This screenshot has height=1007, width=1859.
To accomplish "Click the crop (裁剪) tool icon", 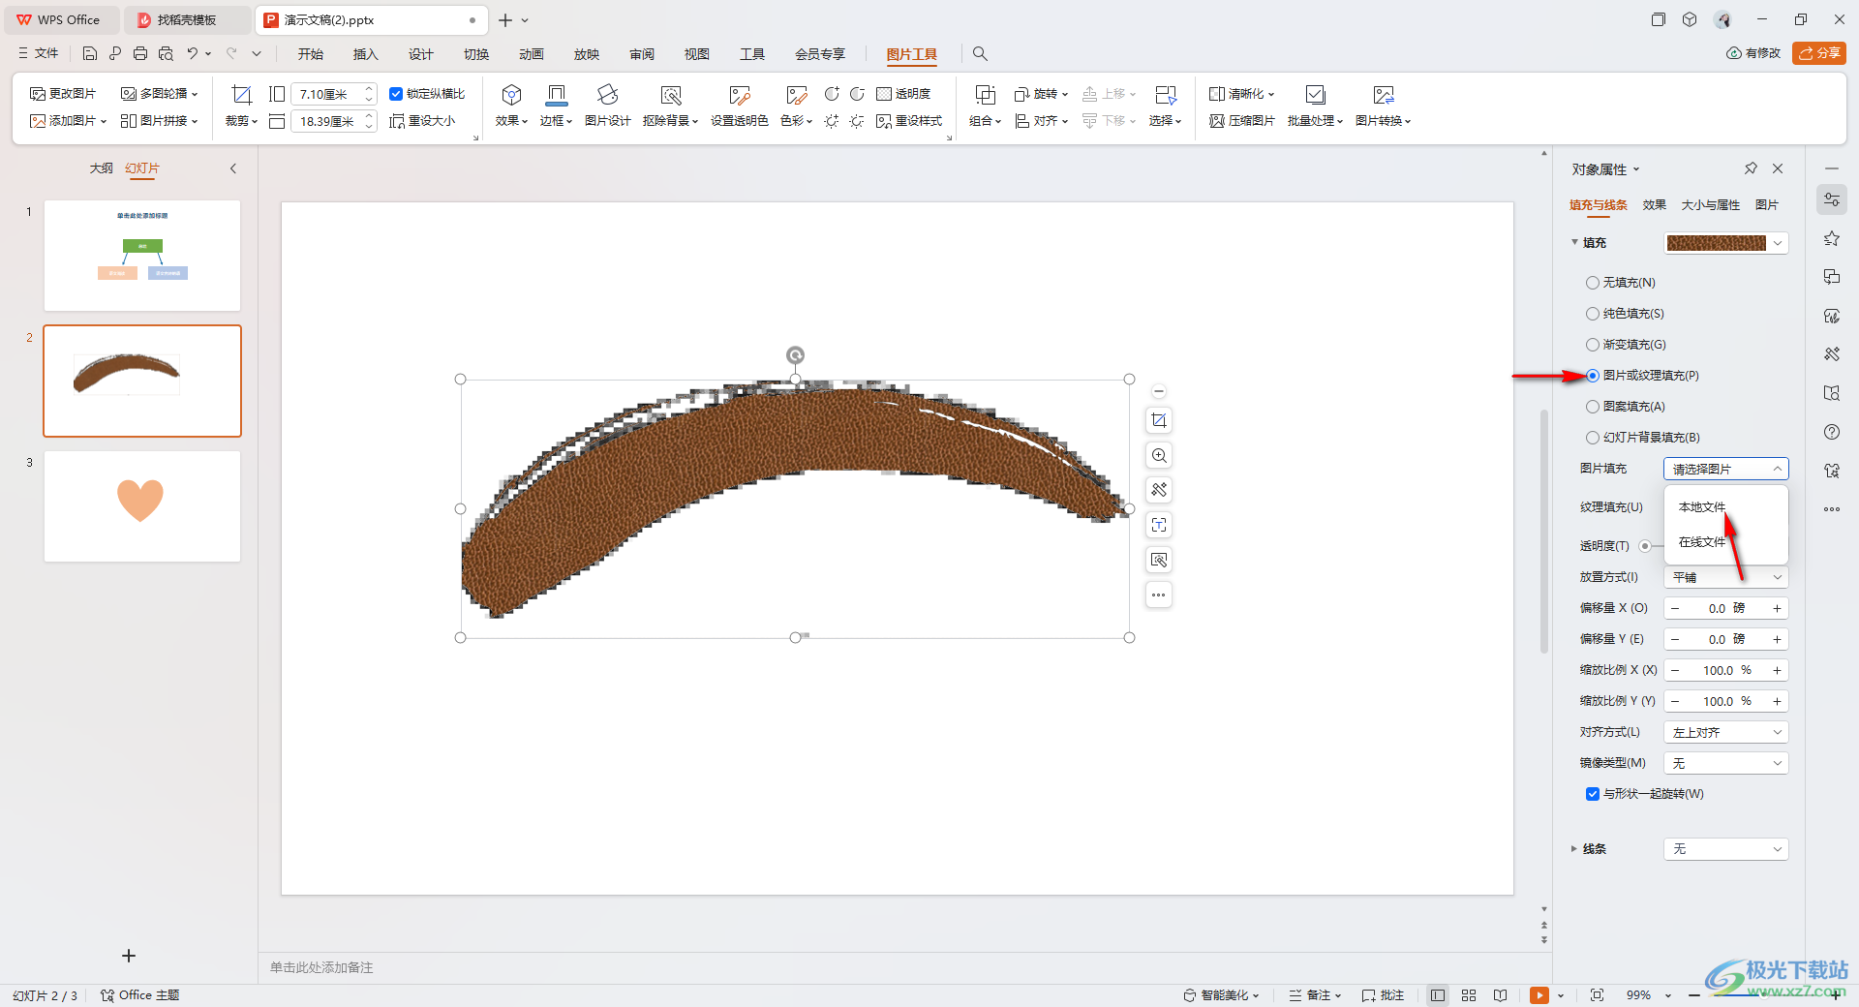I will (241, 94).
